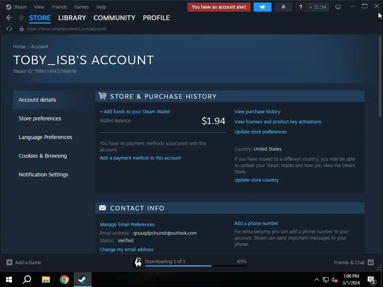The height and width of the screenshot is (287, 383).
Task: Open the Windows Start menu
Action: 9,280
